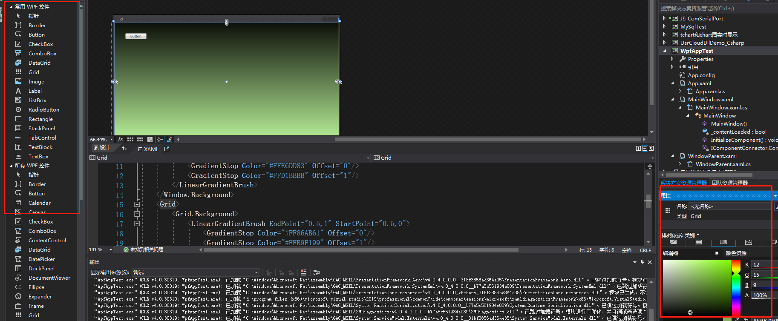Screen dimensions: 778x321
Task: Click solution explorer search box
Action: pyautogui.click(x=717, y=8)
